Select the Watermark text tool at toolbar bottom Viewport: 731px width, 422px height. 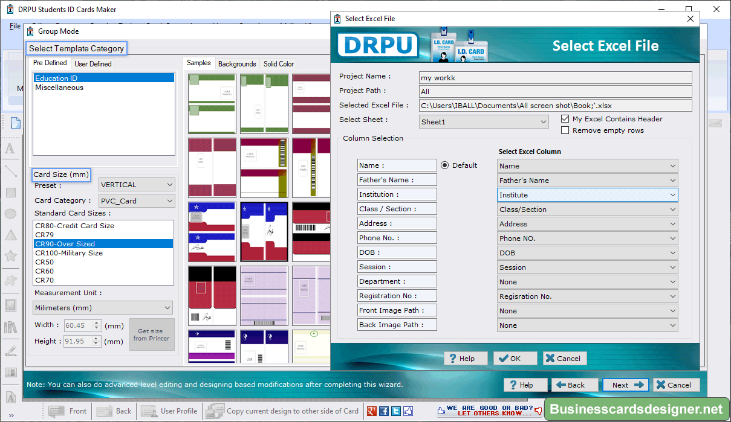[10, 397]
